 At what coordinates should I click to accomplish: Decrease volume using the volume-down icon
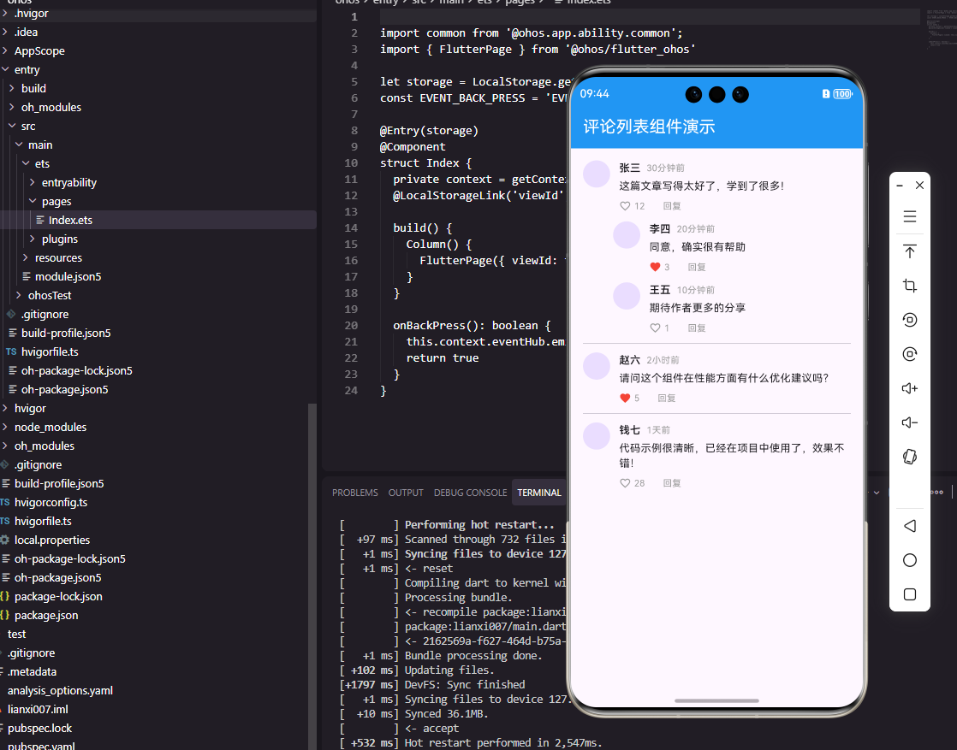[909, 422]
